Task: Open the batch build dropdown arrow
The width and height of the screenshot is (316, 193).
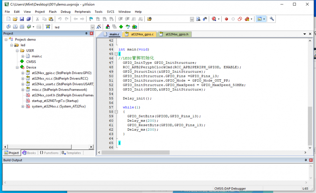Action: point(33,27)
